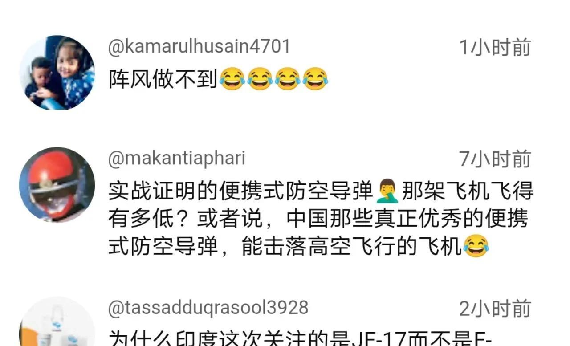Open tassadduqrasool3928's partially visible avatar
The height and width of the screenshot is (346, 570).
[57, 322]
